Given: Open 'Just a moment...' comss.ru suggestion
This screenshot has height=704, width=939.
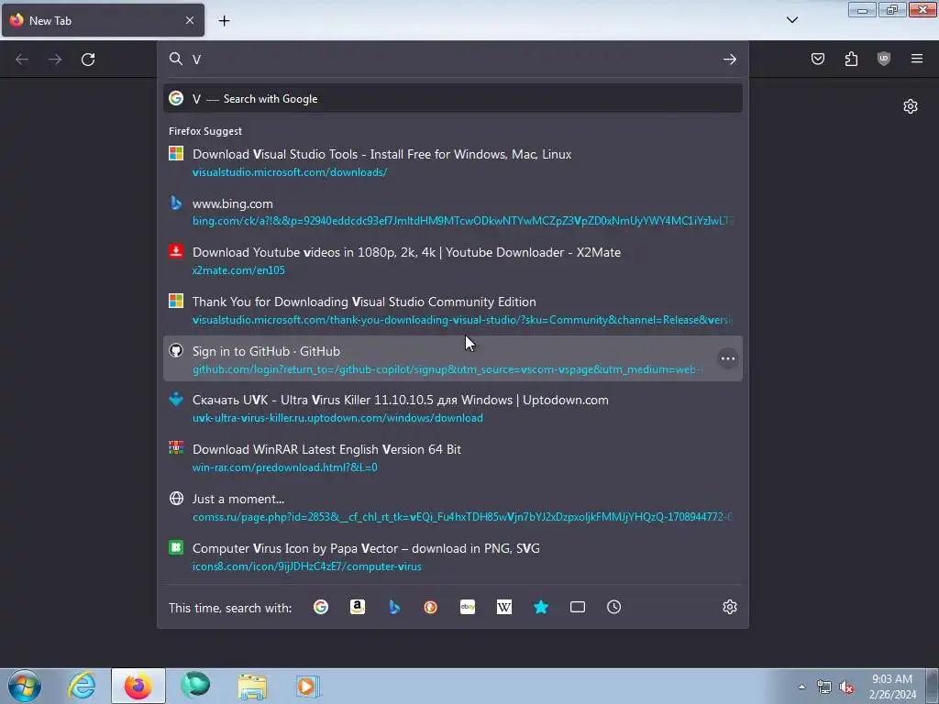Looking at the screenshot, I should click(453, 507).
